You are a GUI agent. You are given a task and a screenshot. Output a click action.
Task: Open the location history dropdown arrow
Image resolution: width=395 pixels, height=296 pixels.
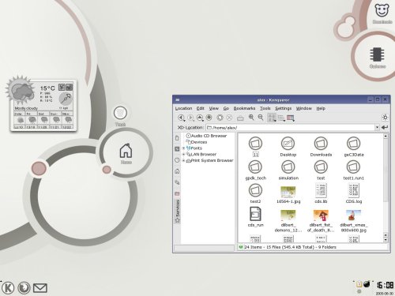pyautogui.click(x=377, y=127)
